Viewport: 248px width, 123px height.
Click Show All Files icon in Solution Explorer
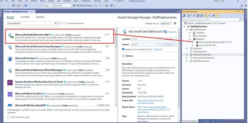(x=202, y=16)
